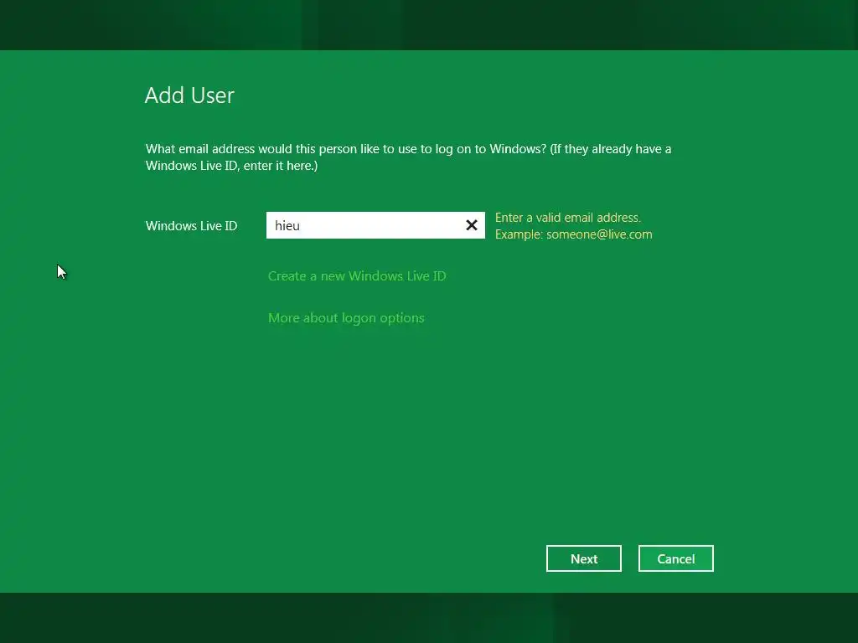This screenshot has width=858, height=643.
Task: Clear the Windows Live ID field with the X icon
Action: point(471,225)
